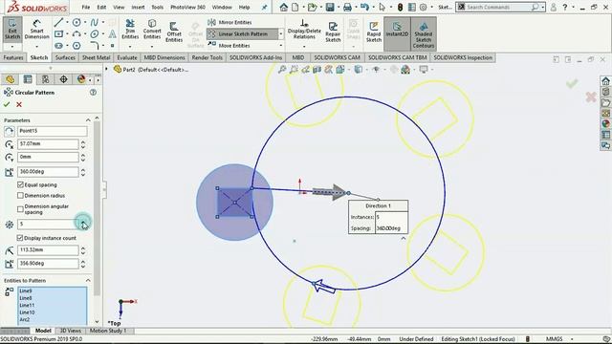Open the PhotoView 360 menu
The image size is (612, 344).
pyautogui.click(x=187, y=7)
